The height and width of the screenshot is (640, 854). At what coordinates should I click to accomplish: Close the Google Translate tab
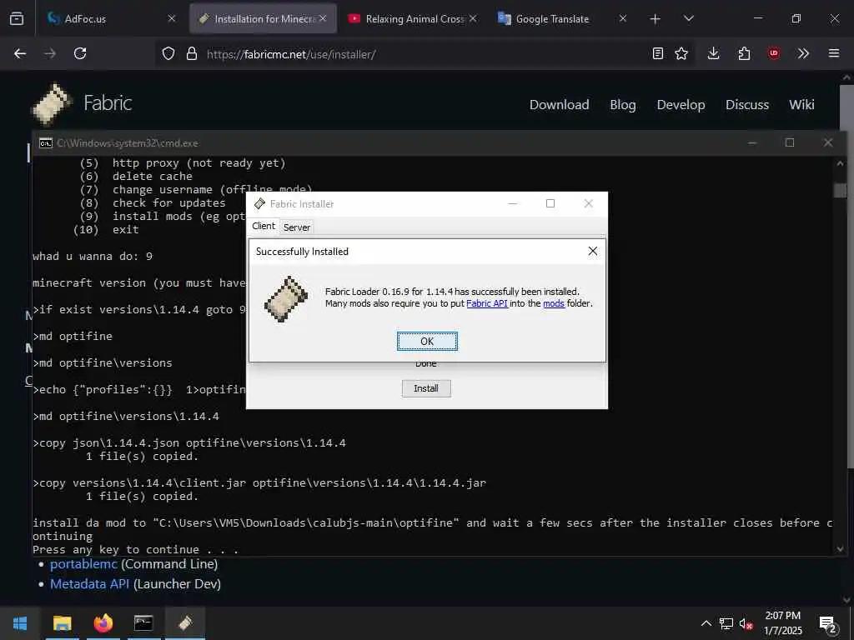[622, 18]
